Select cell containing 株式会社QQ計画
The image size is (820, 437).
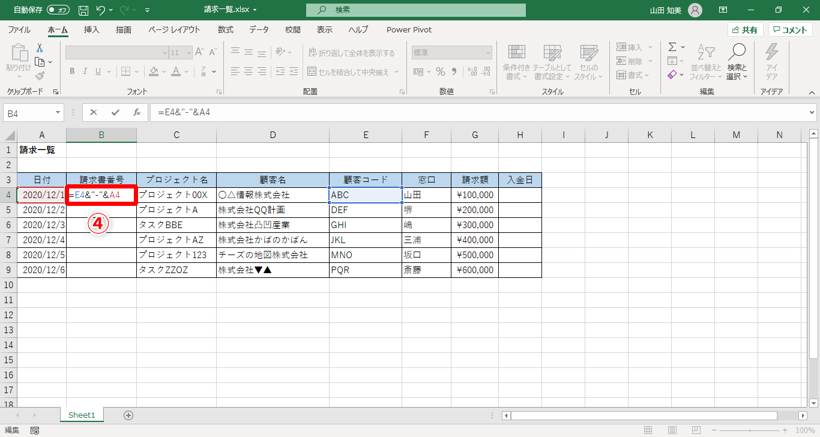click(x=273, y=210)
